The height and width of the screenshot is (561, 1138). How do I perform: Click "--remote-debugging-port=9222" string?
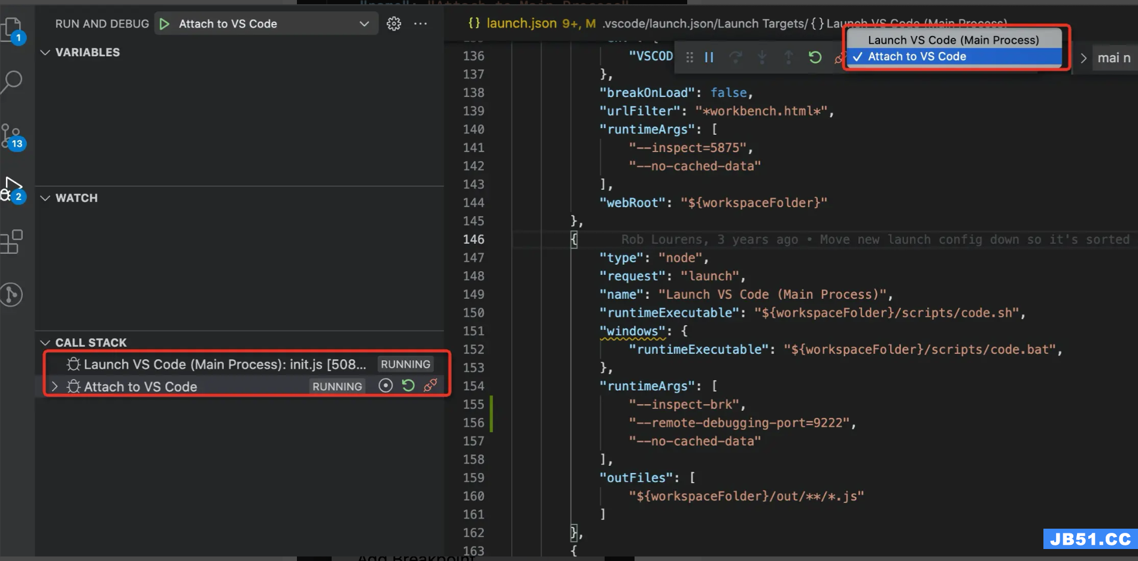pos(739,423)
